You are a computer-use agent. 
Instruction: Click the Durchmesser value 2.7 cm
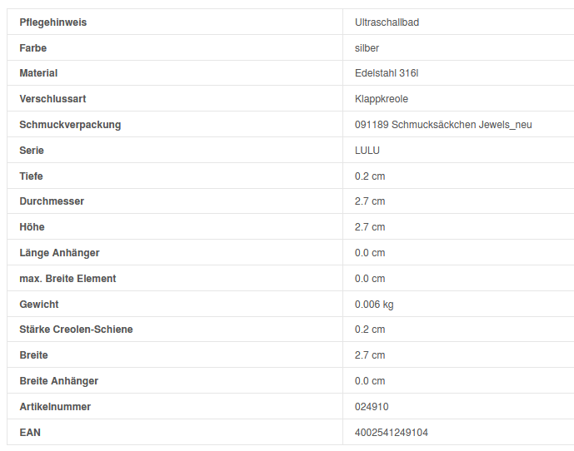pos(370,201)
